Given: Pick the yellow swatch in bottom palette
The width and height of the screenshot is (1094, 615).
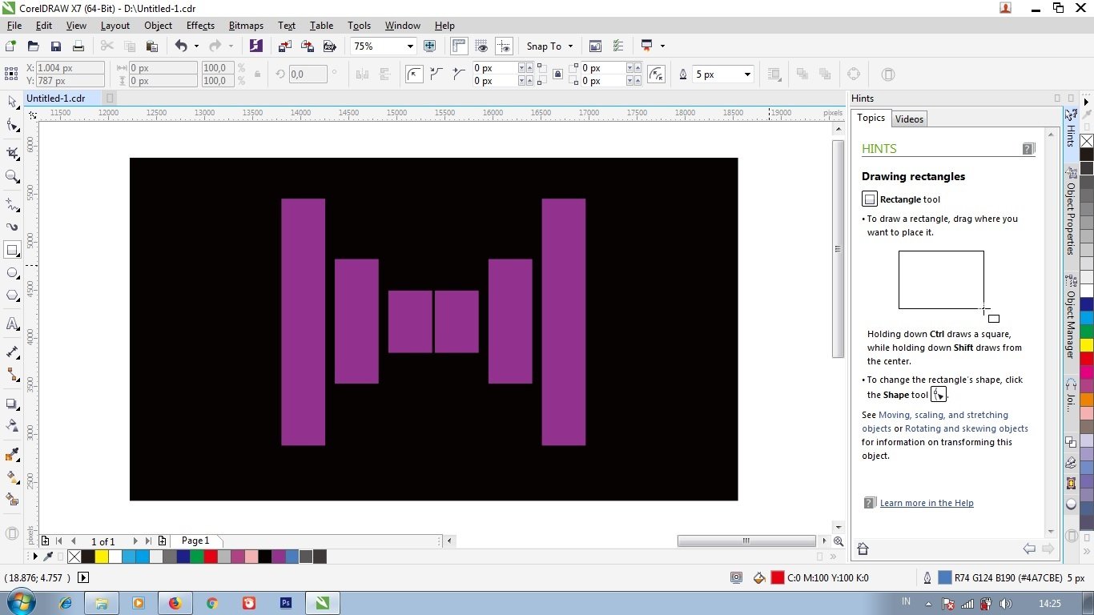Looking at the screenshot, I should (102, 557).
